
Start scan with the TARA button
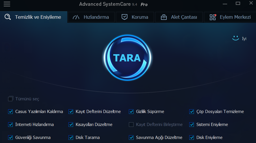pyautogui.click(x=127, y=58)
